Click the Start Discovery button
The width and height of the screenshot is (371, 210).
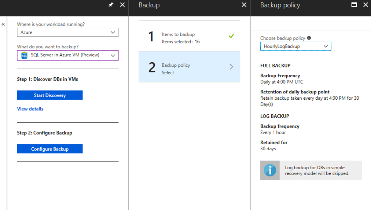tap(50, 95)
